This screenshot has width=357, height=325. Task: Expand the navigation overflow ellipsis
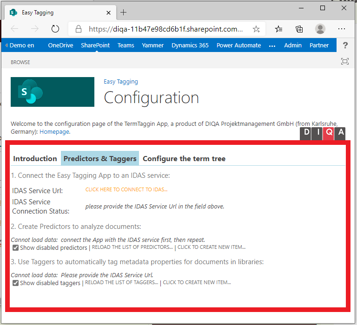pyautogui.click(x=272, y=45)
